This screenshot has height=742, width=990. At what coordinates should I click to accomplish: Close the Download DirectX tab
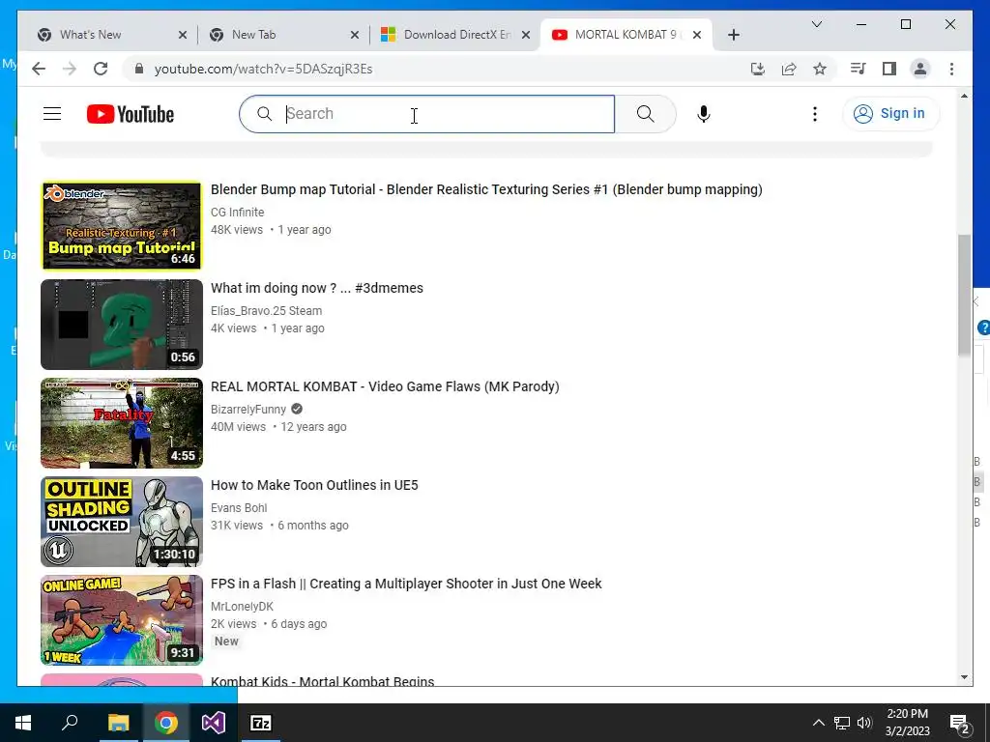click(x=525, y=35)
